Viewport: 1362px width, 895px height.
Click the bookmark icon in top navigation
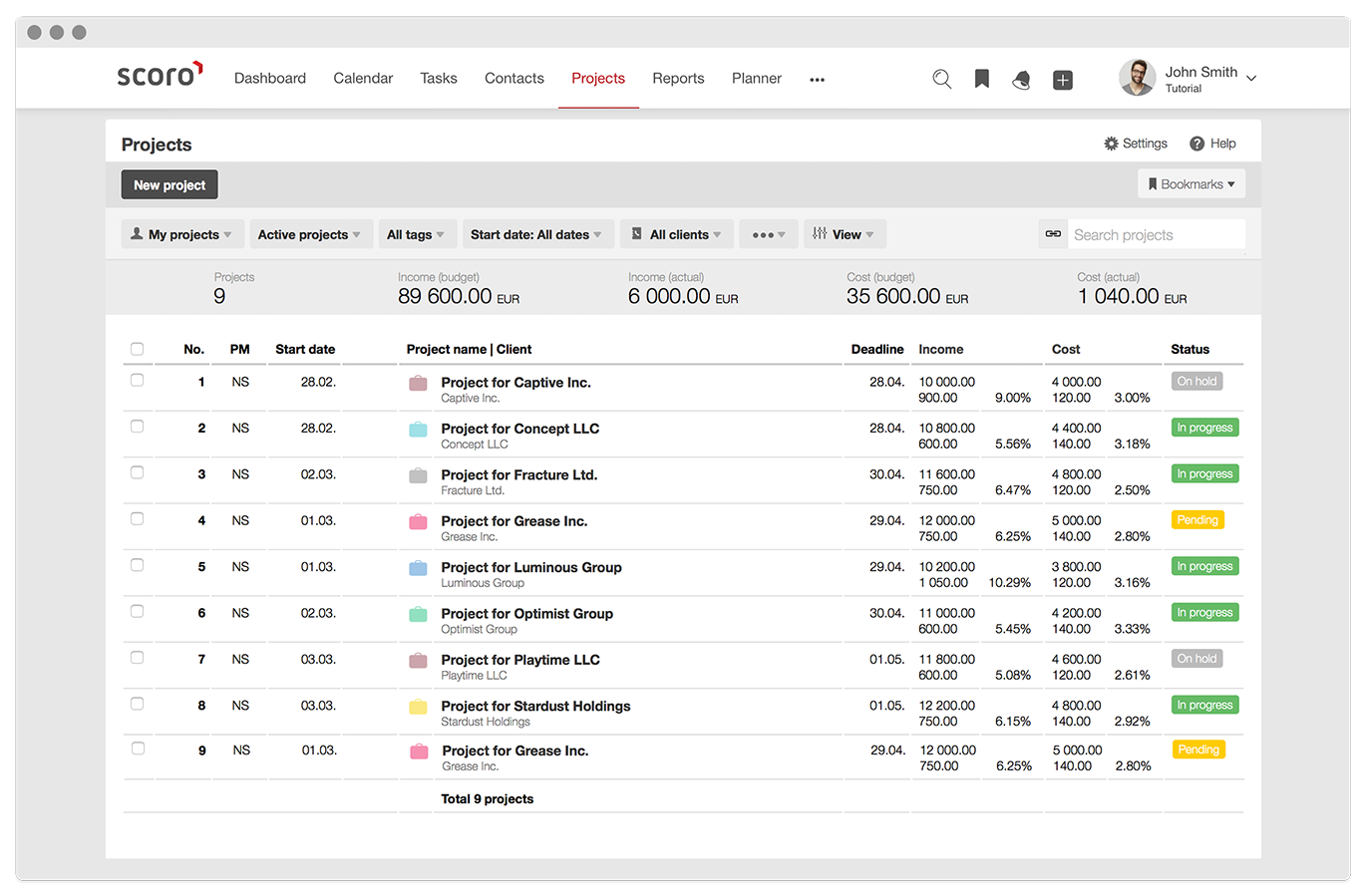tap(982, 79)
